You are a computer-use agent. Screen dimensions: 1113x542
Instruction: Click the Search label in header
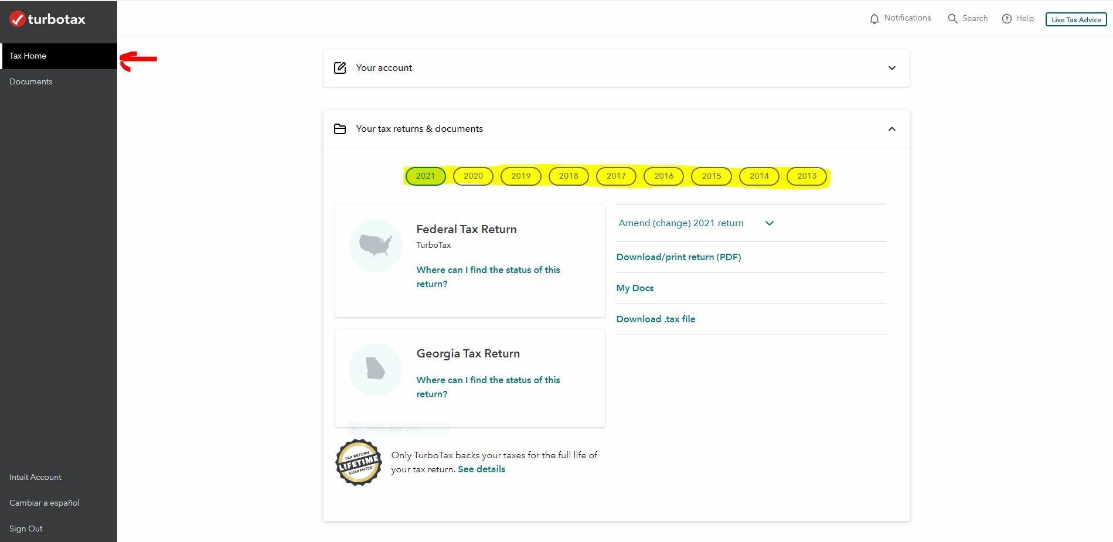[x=975, y=19]
